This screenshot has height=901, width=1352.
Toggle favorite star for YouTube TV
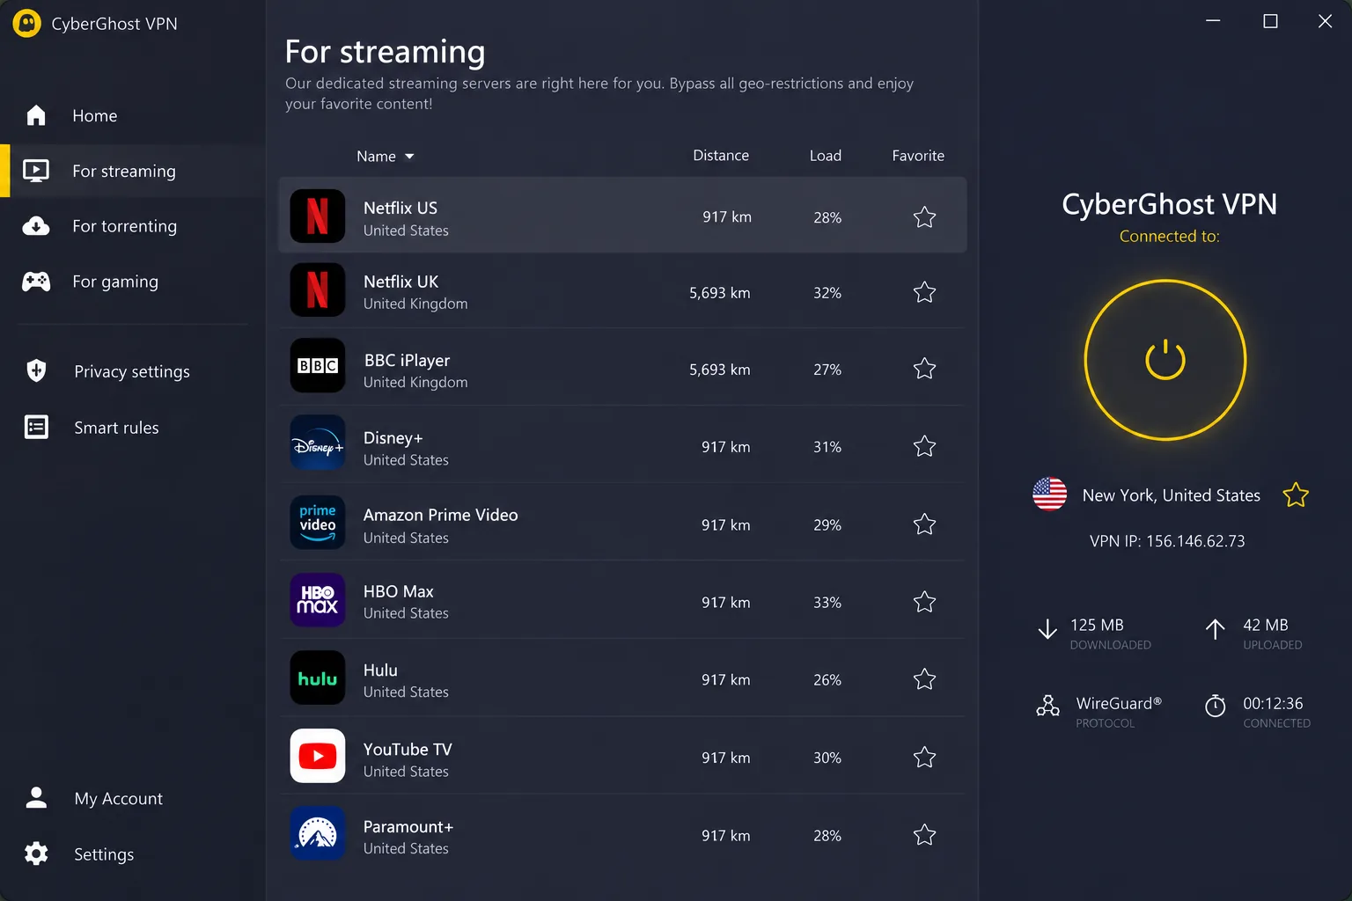[x=924, y=757]
